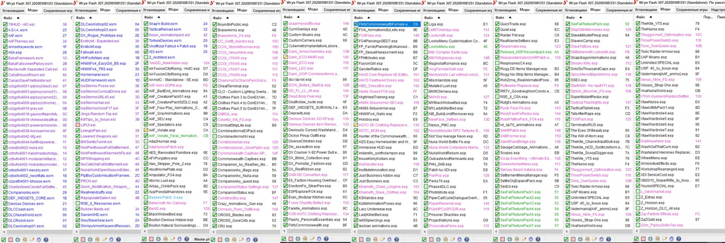The width and height of the screenshot is (725, 243).
Task: Click red square icon below lesbian animations.esp
Action: pos(361,240)
